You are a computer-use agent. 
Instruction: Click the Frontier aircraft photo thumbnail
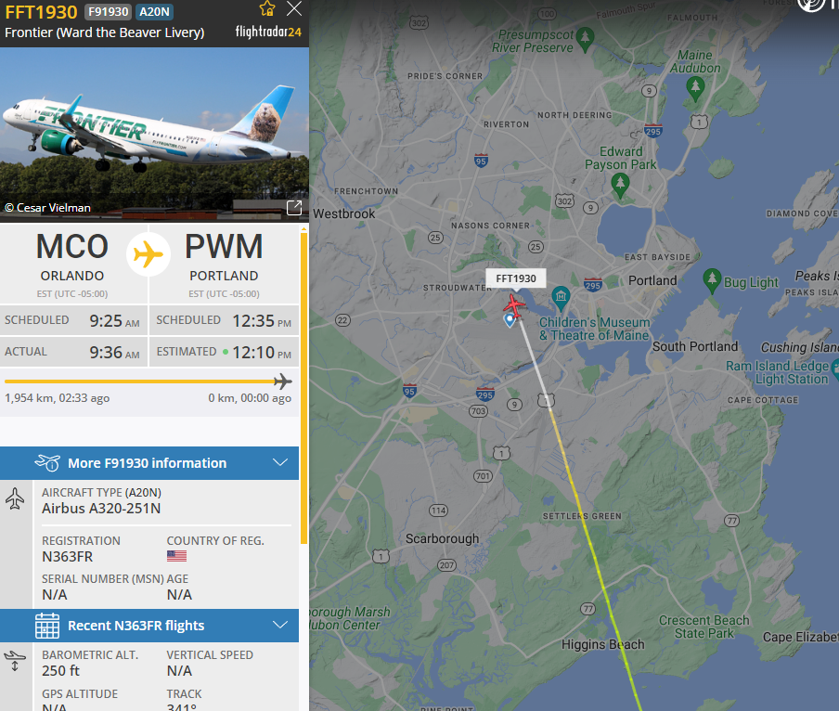[x=154, y=135]
